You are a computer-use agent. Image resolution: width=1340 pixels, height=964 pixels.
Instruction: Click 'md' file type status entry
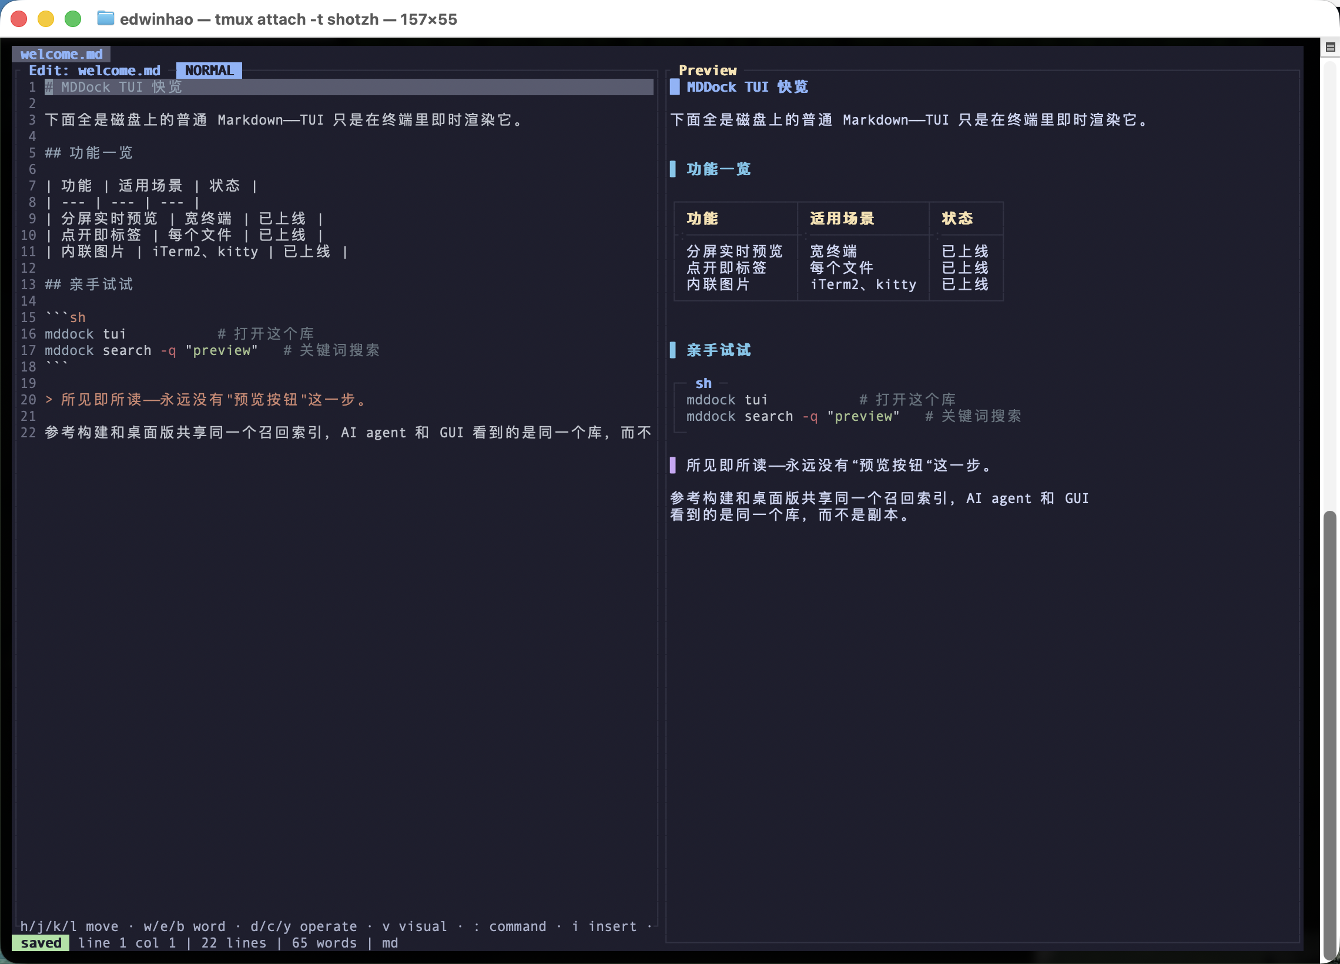[390, 943]
